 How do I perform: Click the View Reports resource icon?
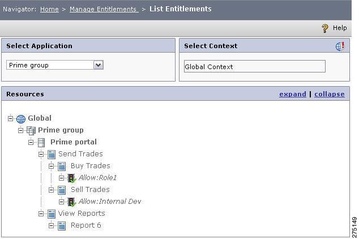52,214
